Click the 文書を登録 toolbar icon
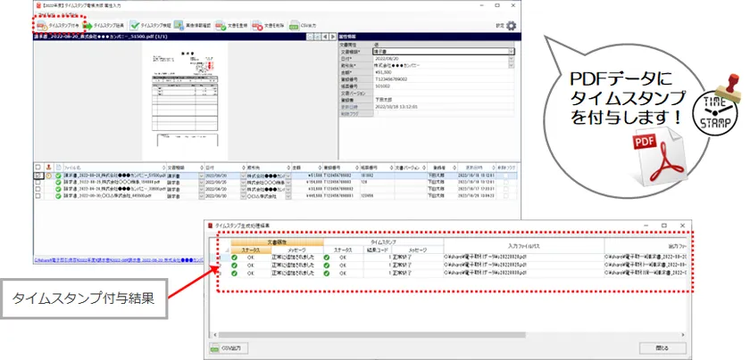 230,27
